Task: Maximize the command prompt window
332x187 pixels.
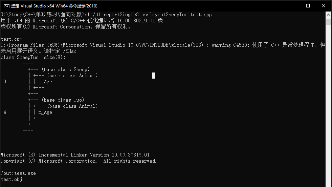Action: (308, 6)
